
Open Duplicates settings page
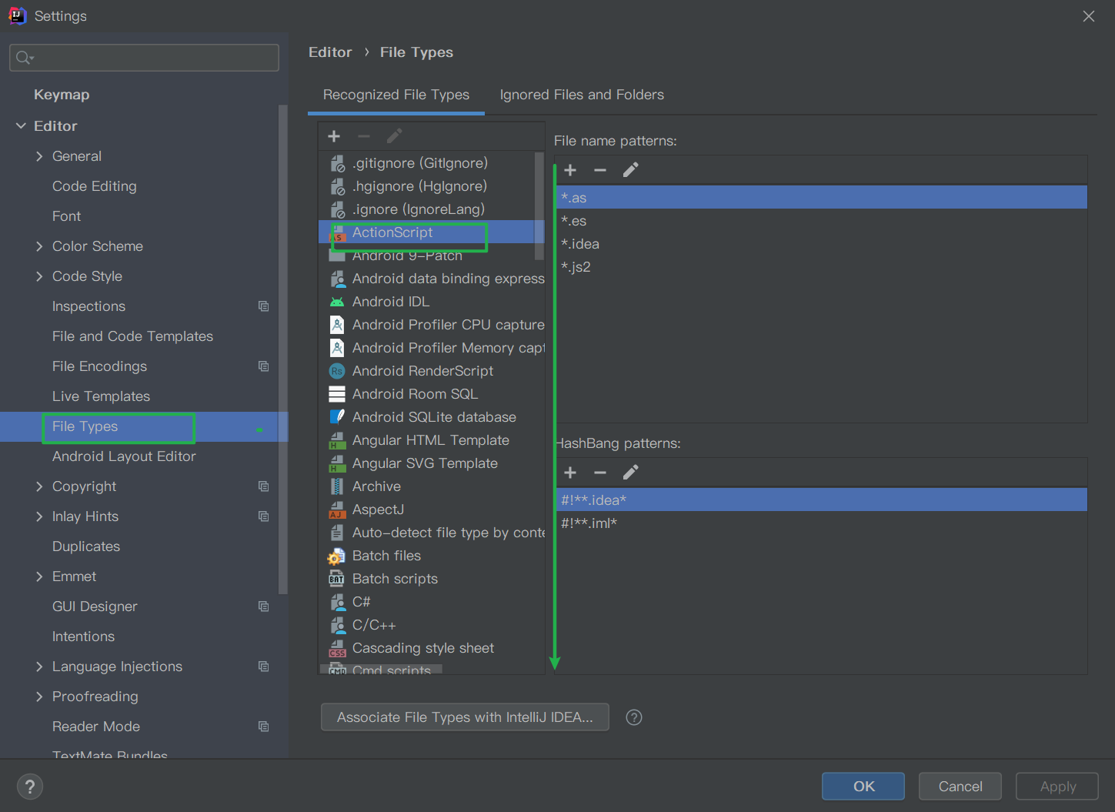tap(86, 546)
